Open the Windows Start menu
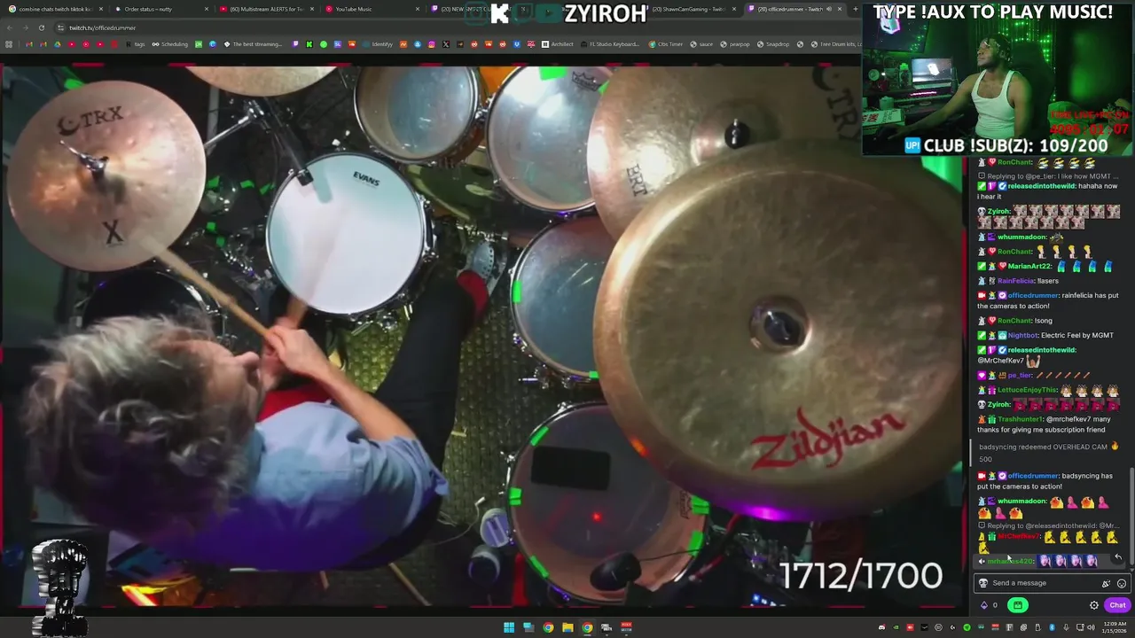This screenshot has height=638, width=1135. (x=509, y=627)
